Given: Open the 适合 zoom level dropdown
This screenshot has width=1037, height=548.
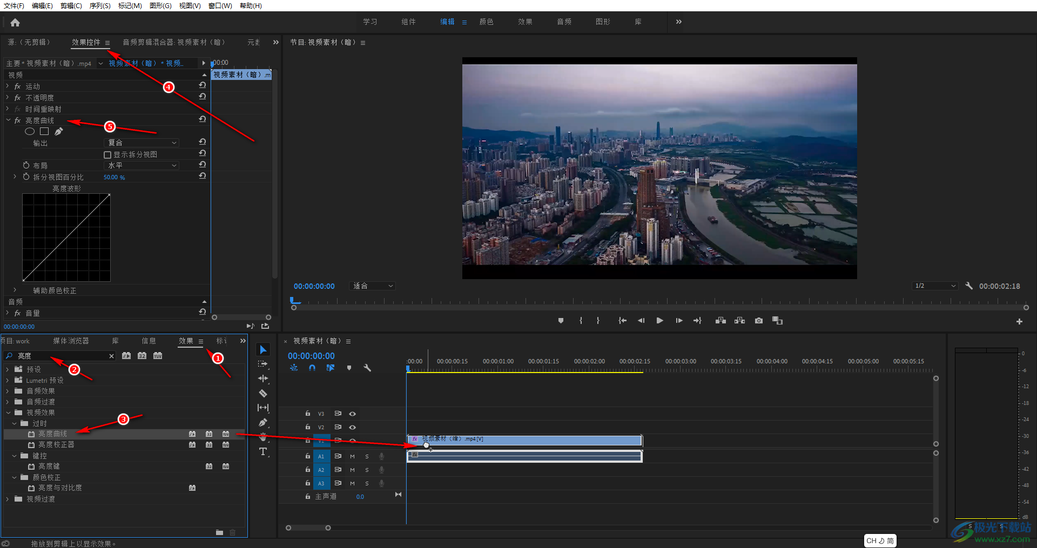Looking at the screenshot, I should click(x=373, y=286).
